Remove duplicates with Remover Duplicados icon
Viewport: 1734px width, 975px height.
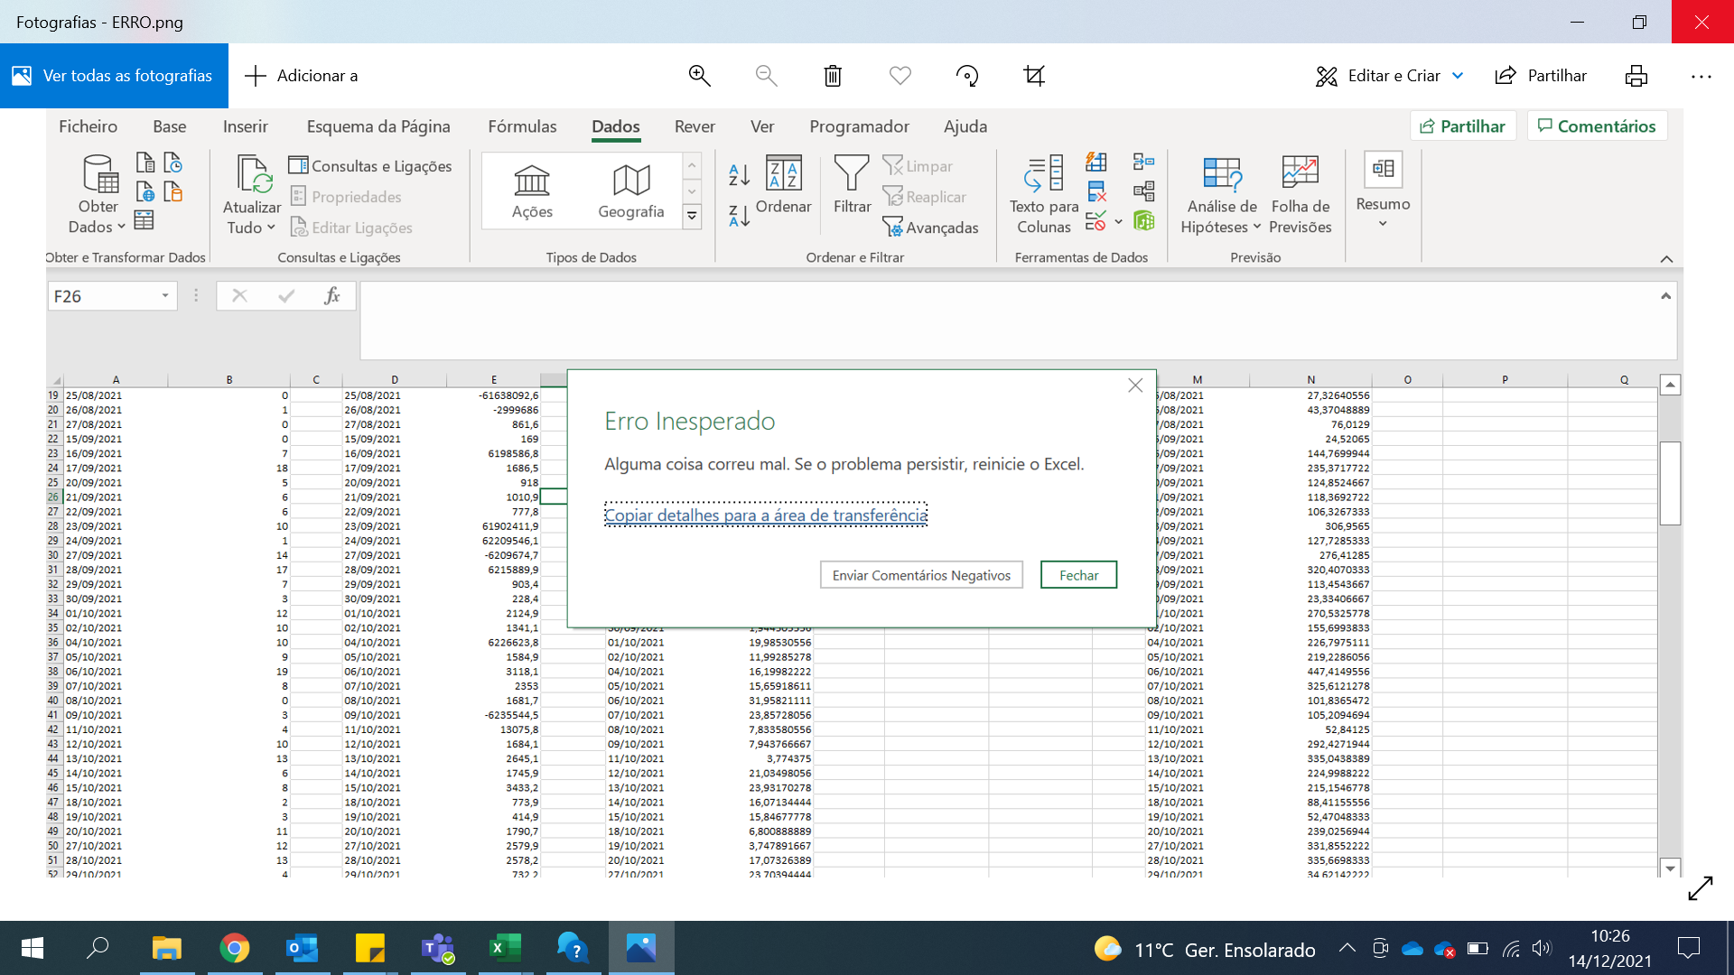[1096, 191]
